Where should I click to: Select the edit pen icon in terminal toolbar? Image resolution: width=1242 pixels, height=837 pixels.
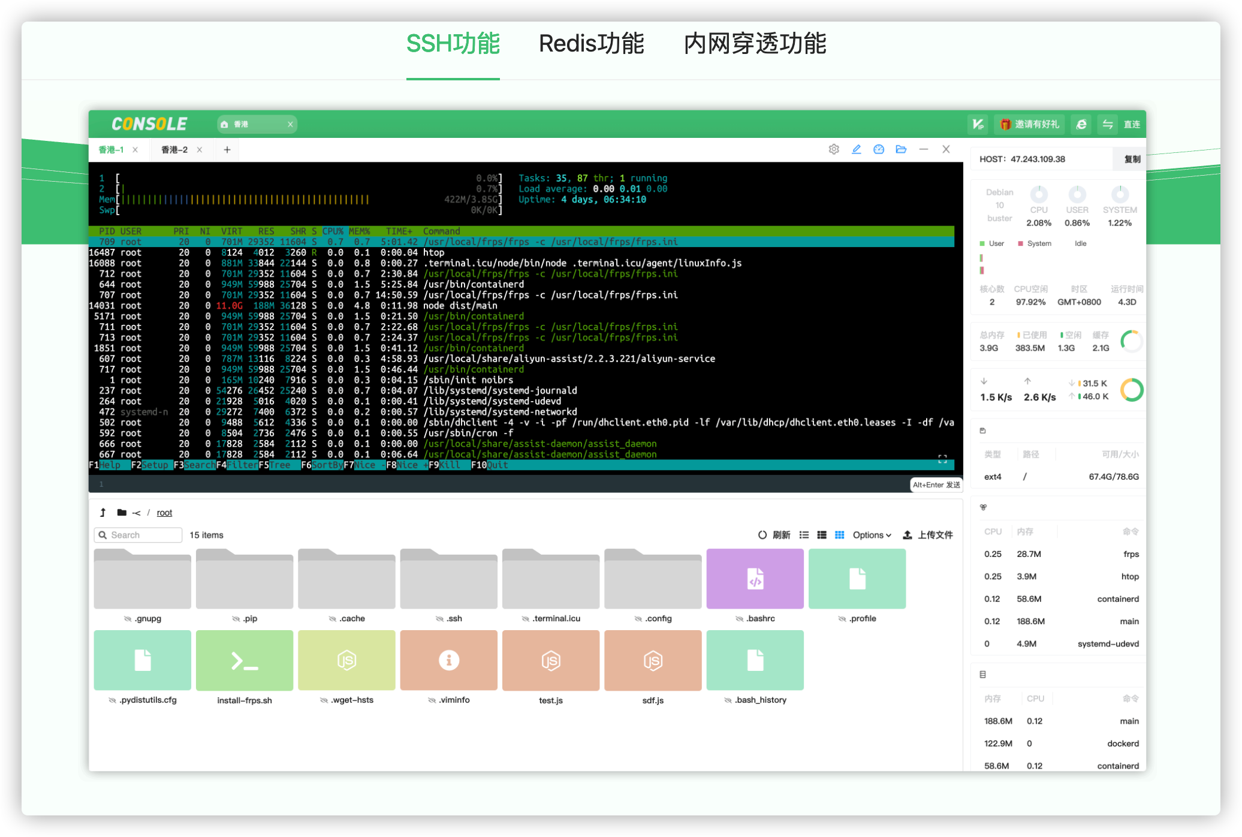point(856,149)
